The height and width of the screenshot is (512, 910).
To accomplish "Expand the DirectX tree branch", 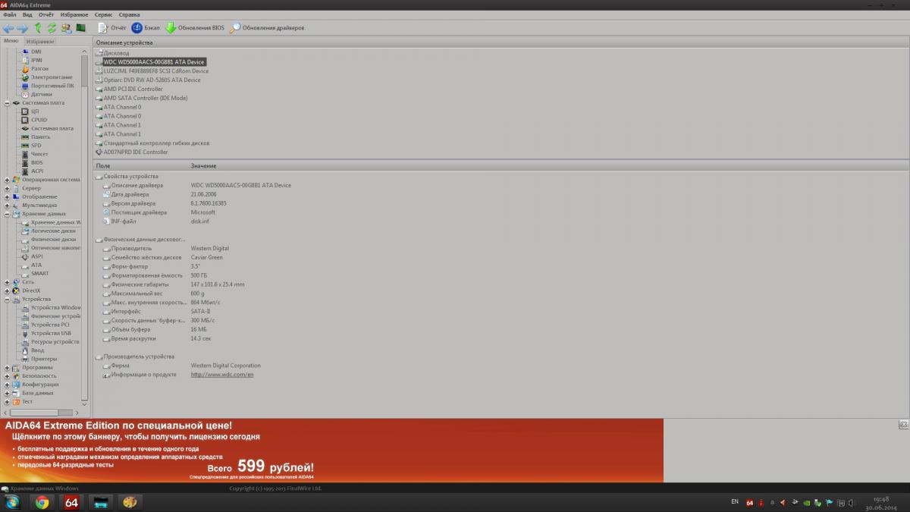I will (7, 291).
